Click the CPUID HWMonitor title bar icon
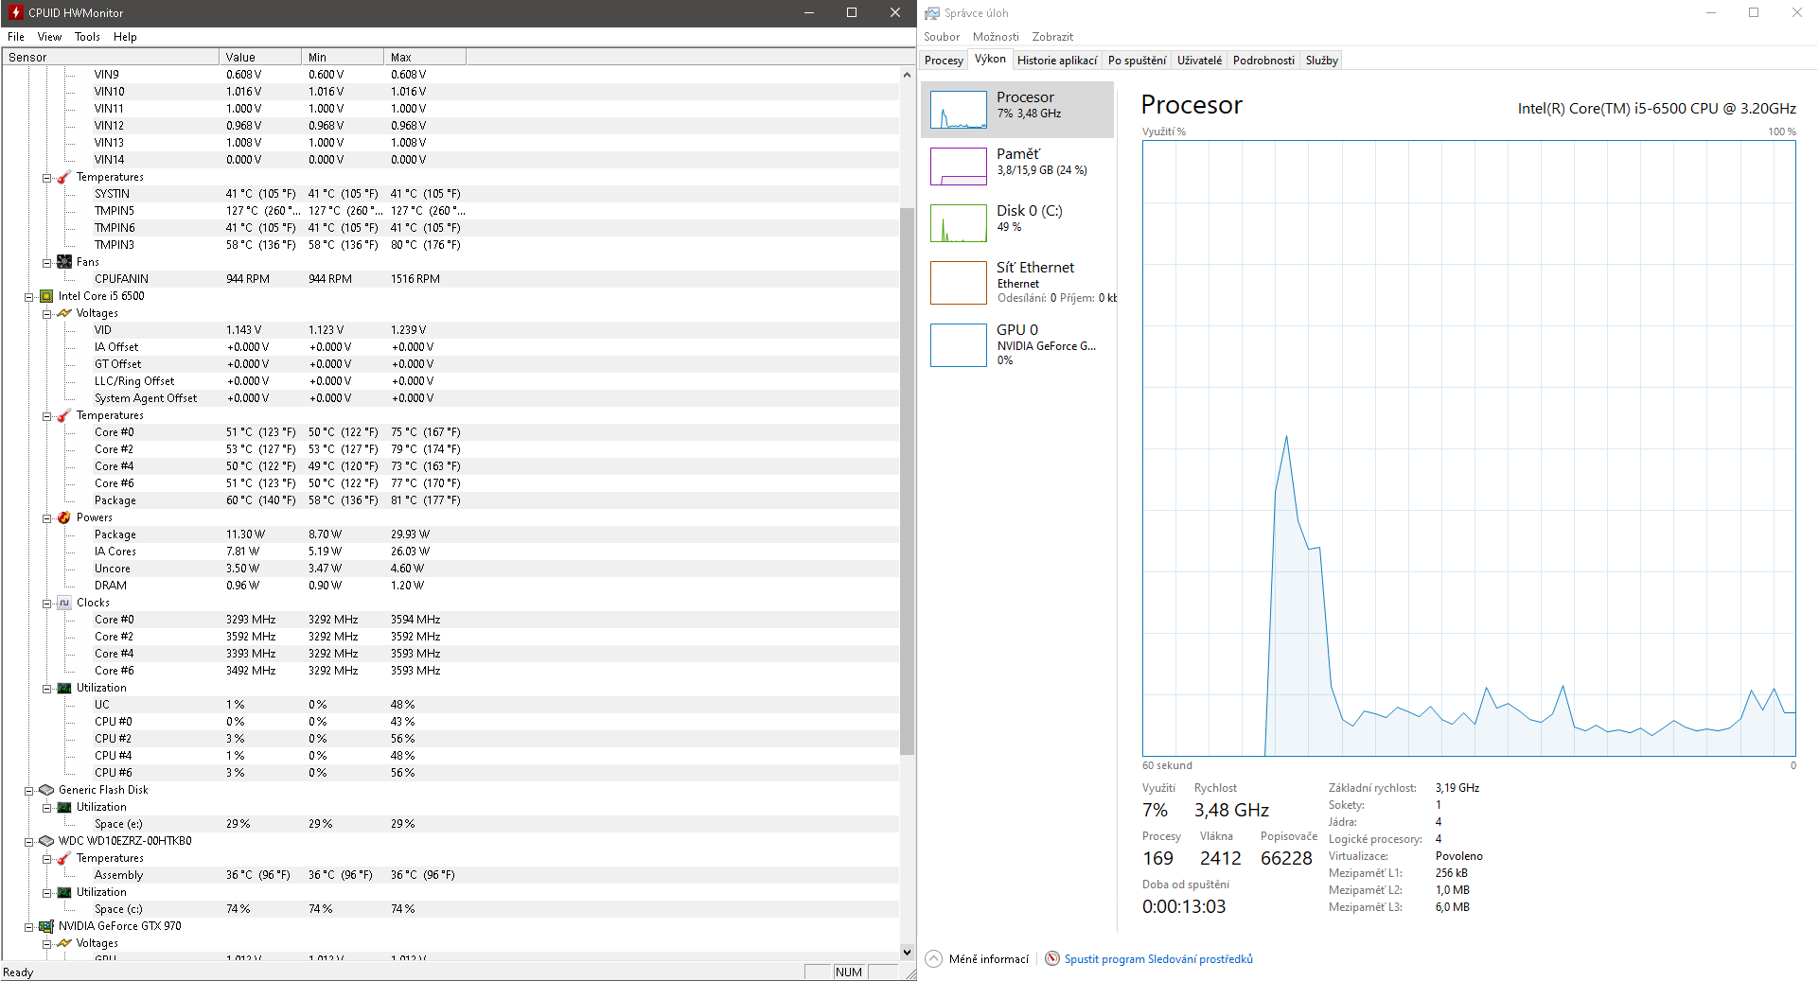This screenshot has width=1819, height=981. click(x=15, y=12)
